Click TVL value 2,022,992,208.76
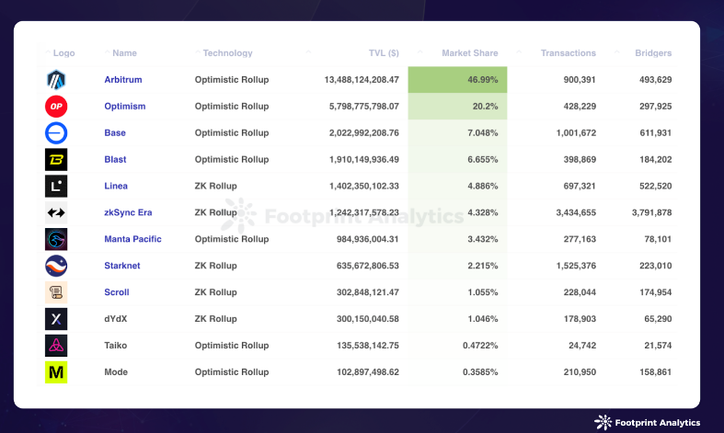 coord(364,133)
